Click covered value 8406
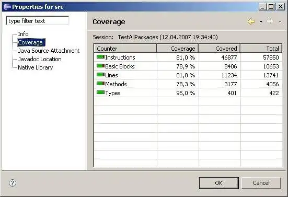288x197 pixels. 231,66
